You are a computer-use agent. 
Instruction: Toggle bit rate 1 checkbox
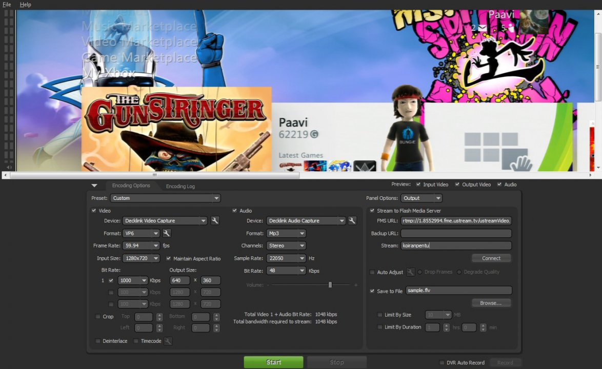click(111, 280)
